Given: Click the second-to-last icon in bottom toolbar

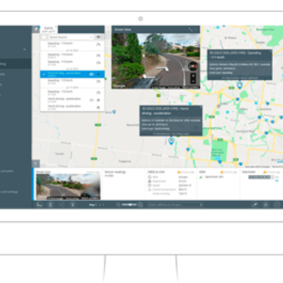Looking at the screenshot, I should coord(266,204).
